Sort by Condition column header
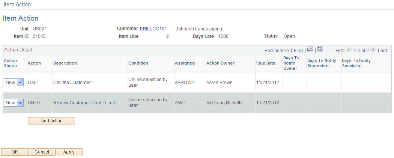Screen dimensions: 394x158 click(x=138, y=63)
